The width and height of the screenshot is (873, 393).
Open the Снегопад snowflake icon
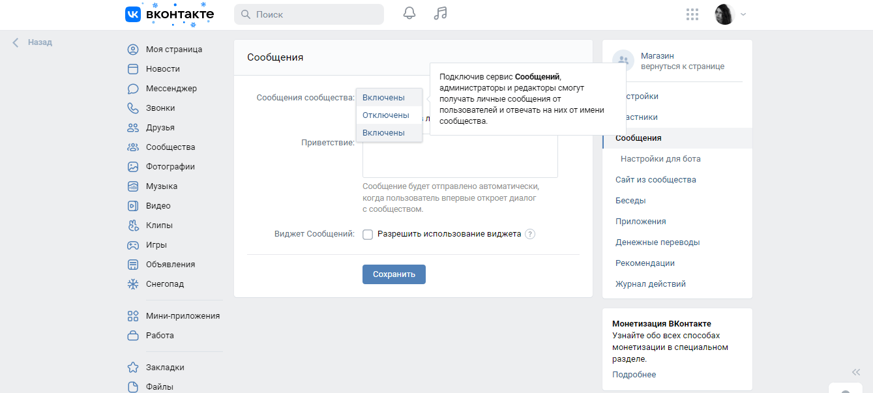[133, 284]
